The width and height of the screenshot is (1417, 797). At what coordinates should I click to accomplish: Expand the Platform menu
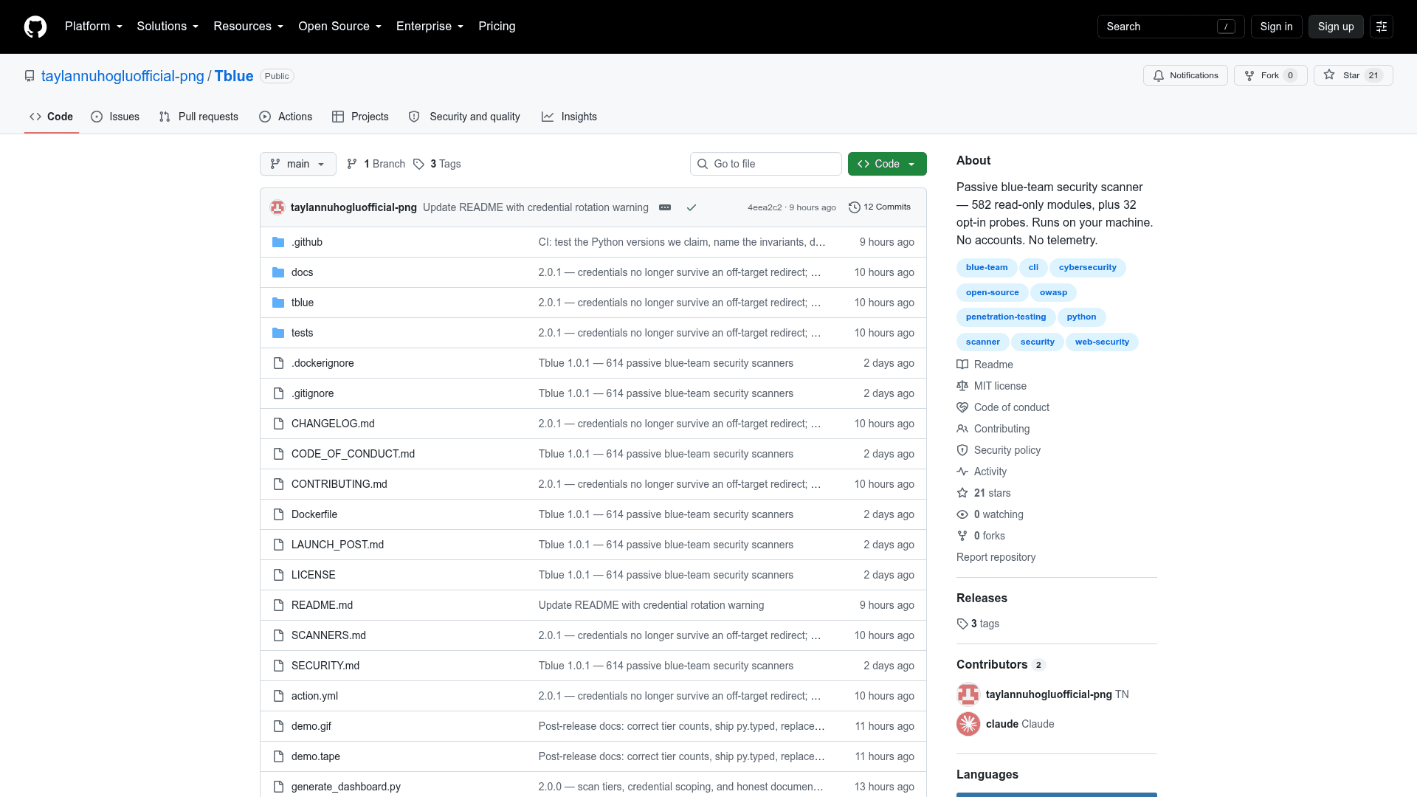[93, 27]
